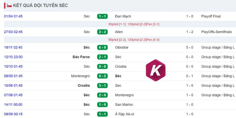Click the Czech flag icon in header

tap(9, 6)
